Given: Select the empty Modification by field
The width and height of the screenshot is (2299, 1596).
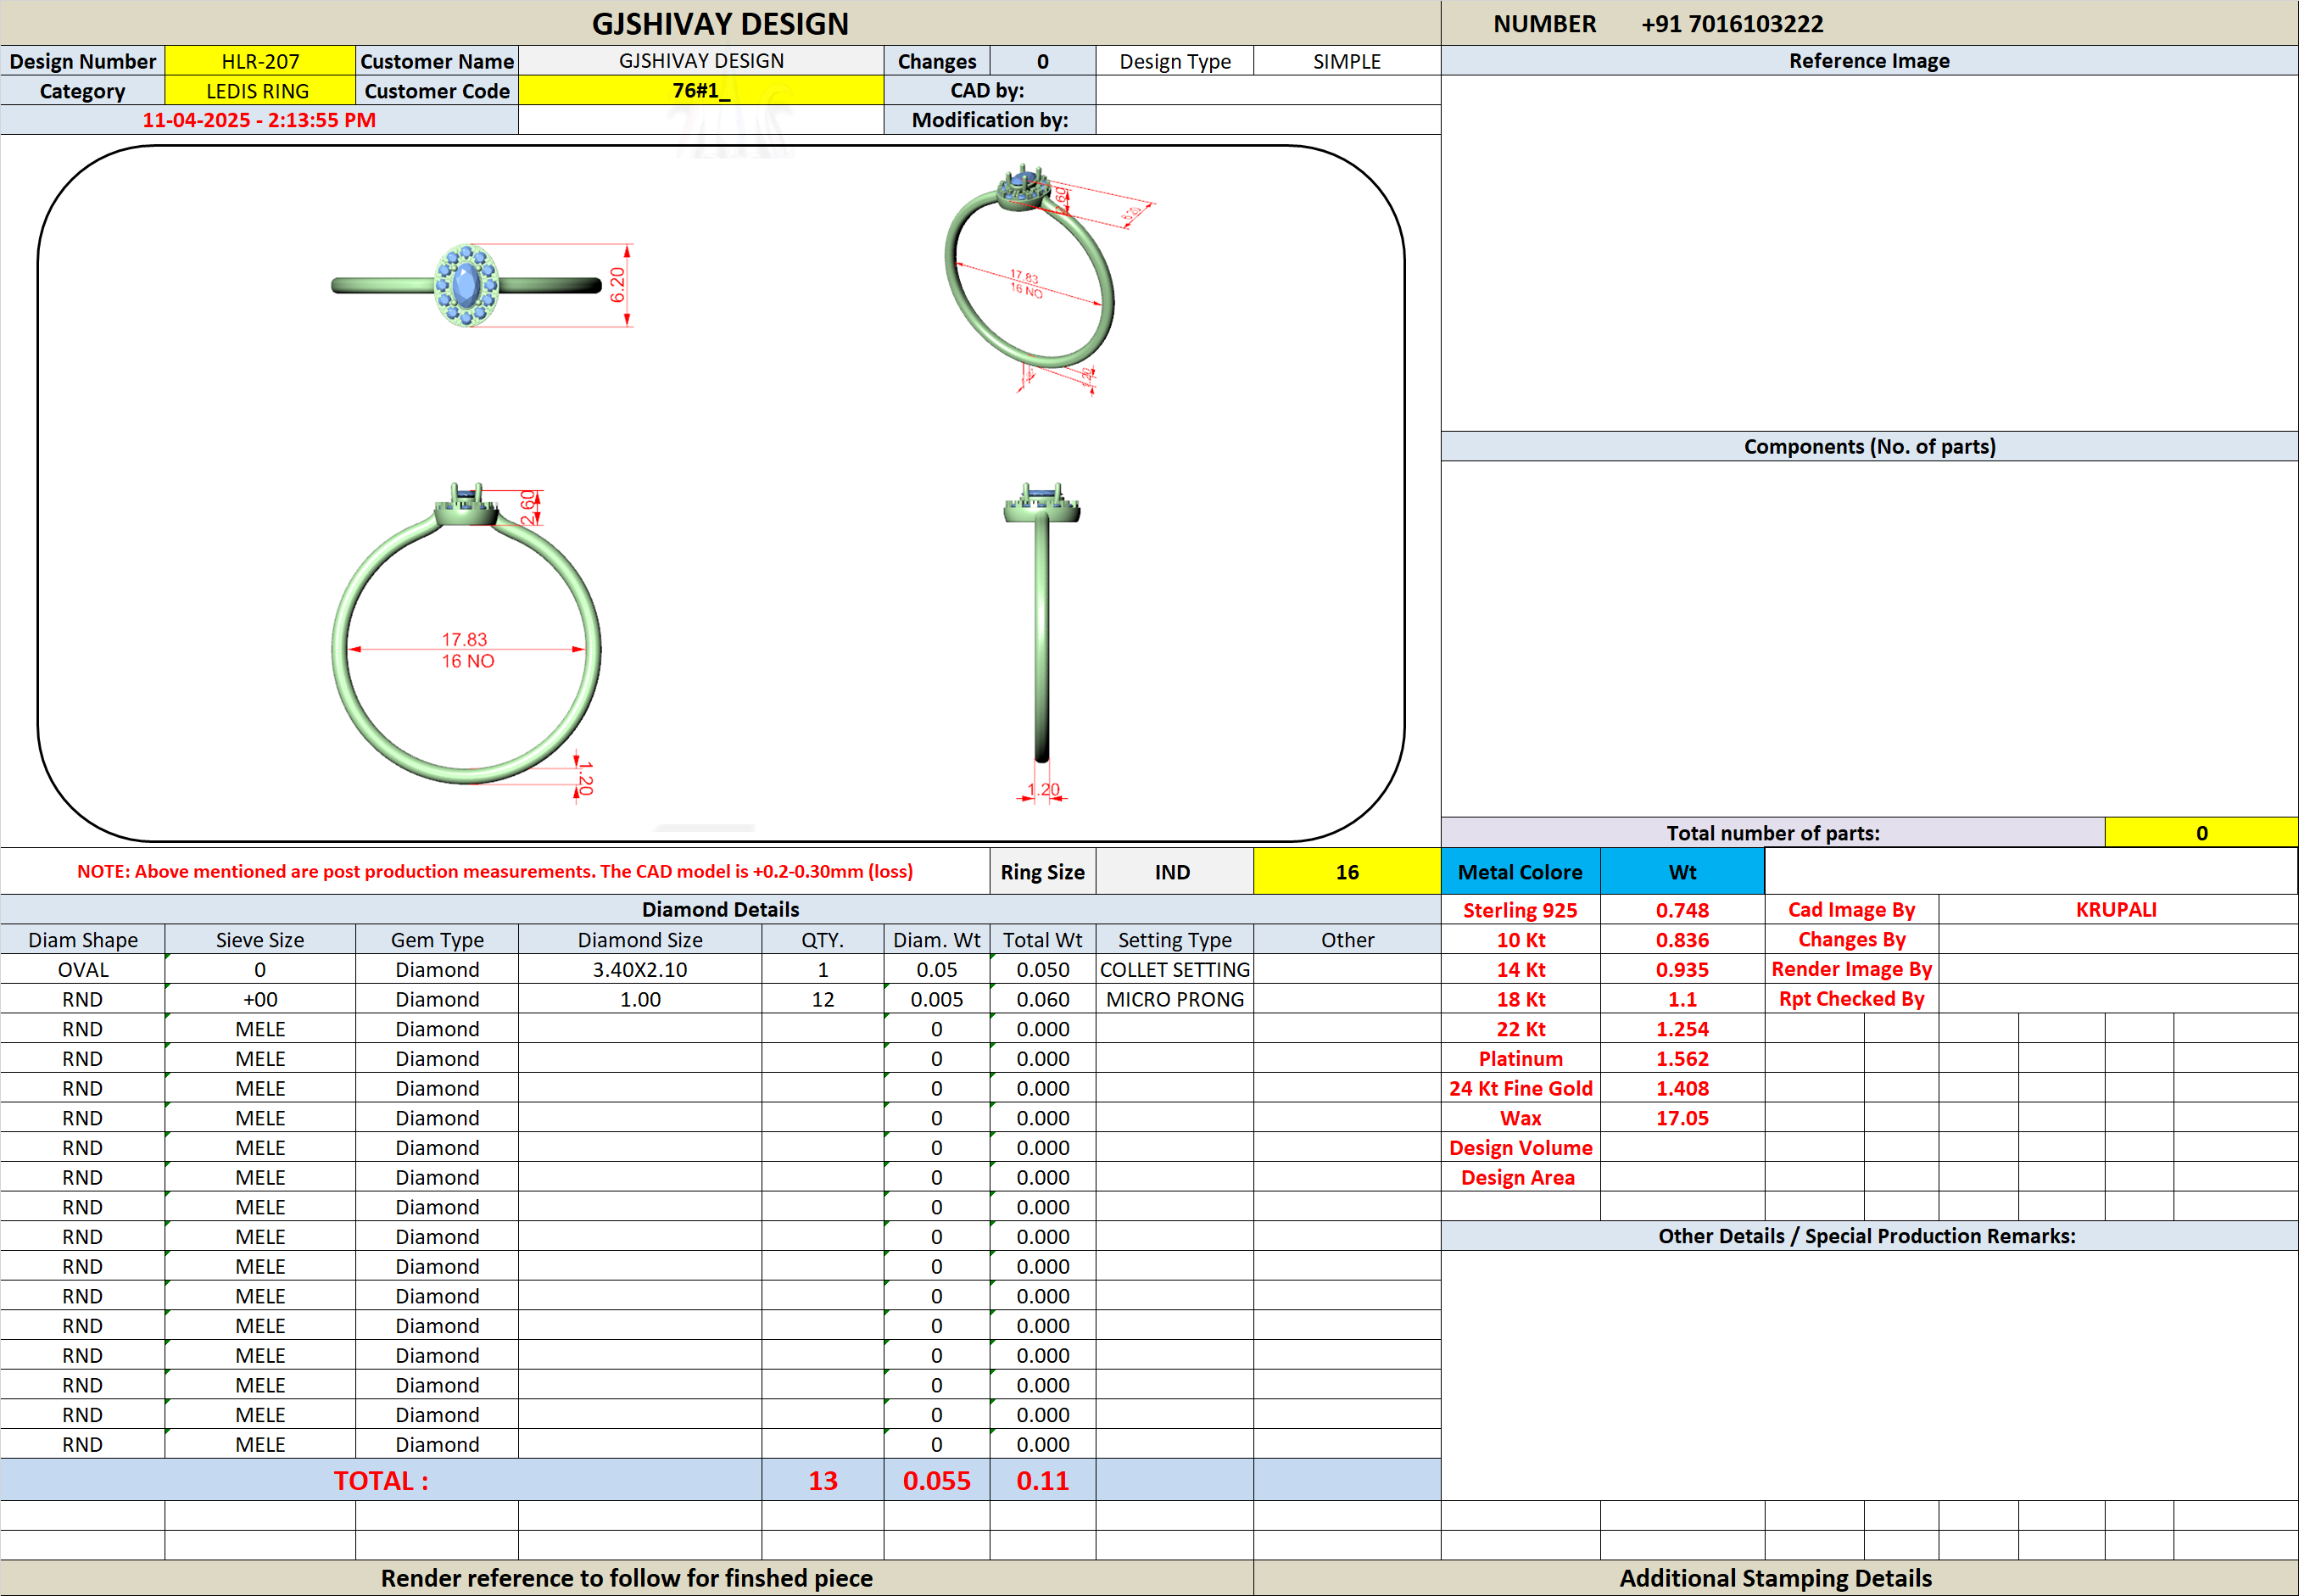Looking at the screenshot, I should point(1268,120).
